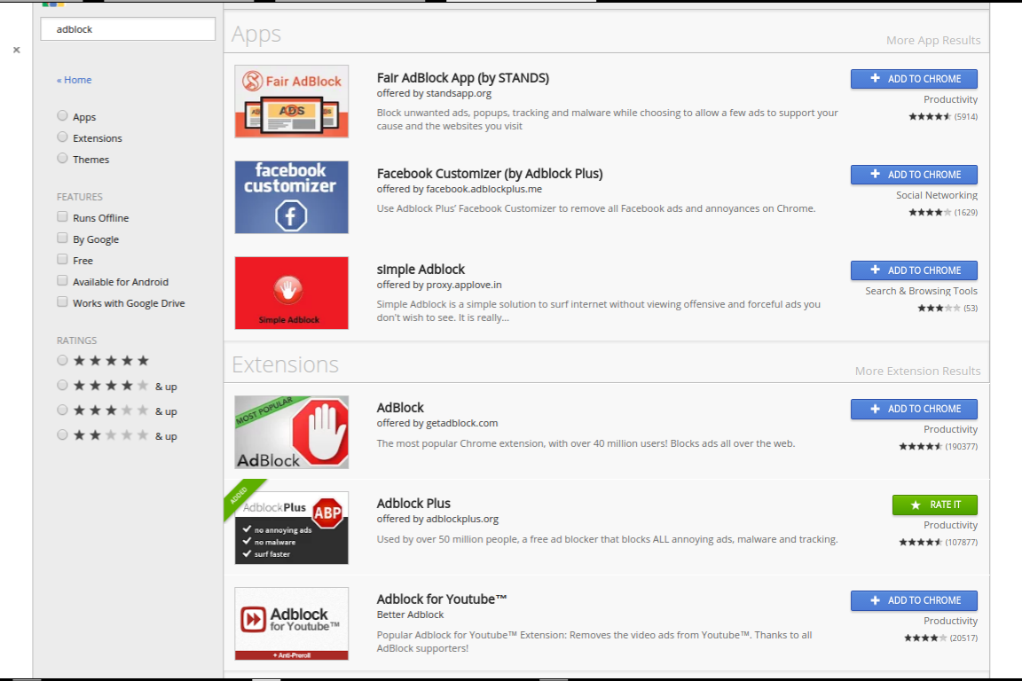Open the simple Adblock title
Screen dimensions: 1022x681
point(421,270)
